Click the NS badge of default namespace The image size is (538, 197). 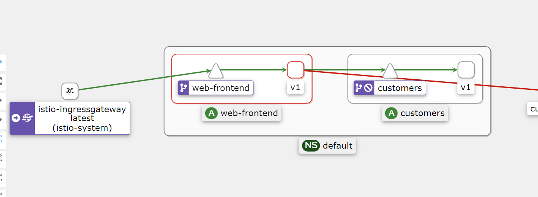[x=311, y=146]
